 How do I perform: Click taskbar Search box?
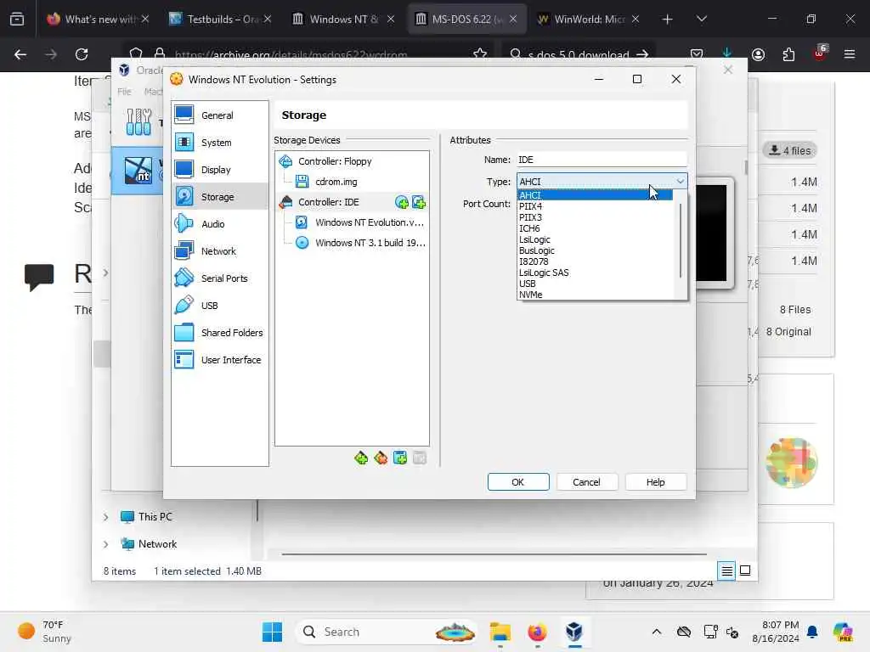[387, 632]
